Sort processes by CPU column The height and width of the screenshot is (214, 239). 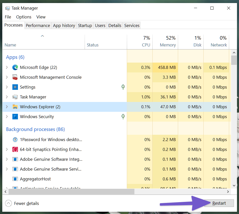pyautogui.click(x=140, y=42)
